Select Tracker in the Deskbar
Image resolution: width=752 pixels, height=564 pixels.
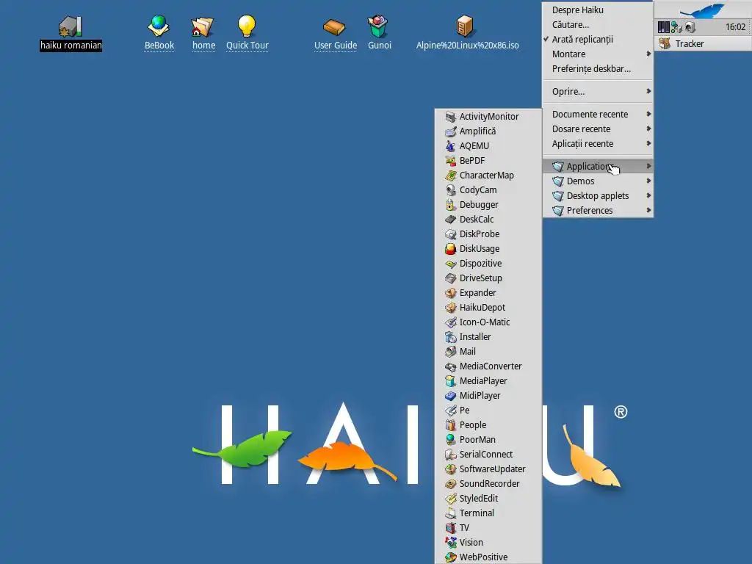[703, 43]
